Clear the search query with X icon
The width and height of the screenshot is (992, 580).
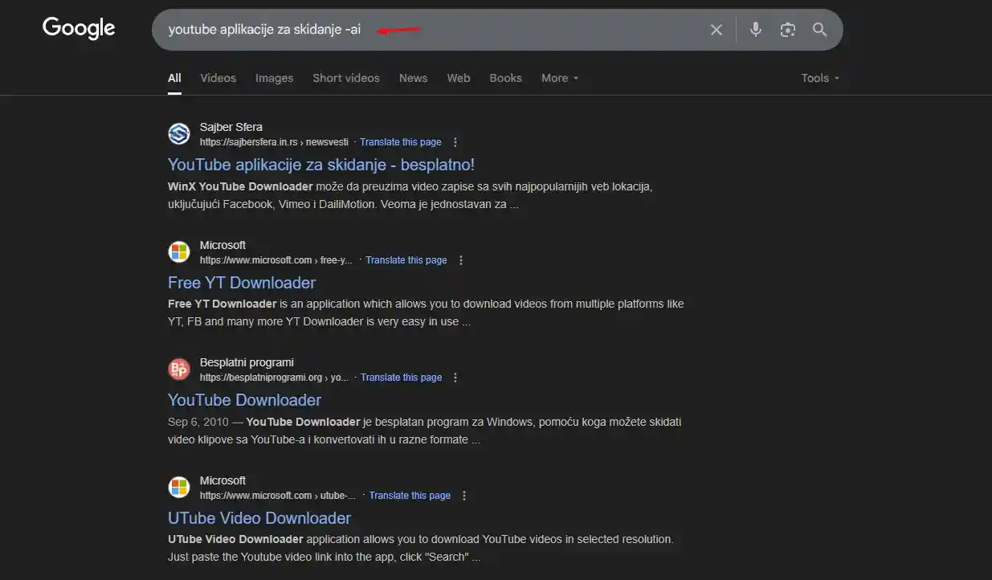click(x=716, y=30)
